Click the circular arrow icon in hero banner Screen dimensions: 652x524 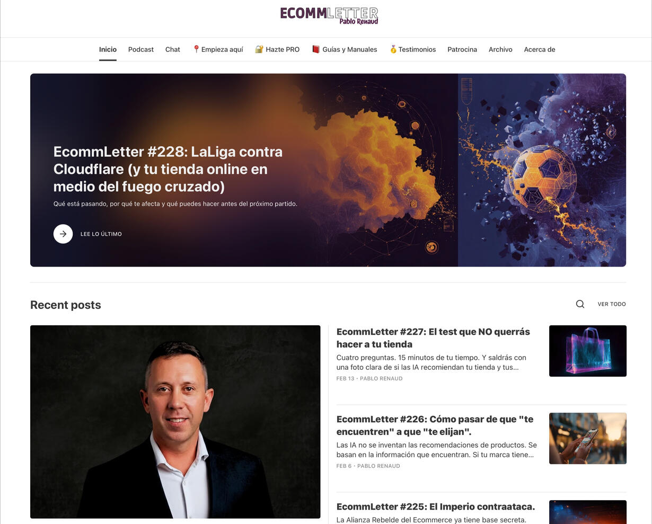point(63,234)
